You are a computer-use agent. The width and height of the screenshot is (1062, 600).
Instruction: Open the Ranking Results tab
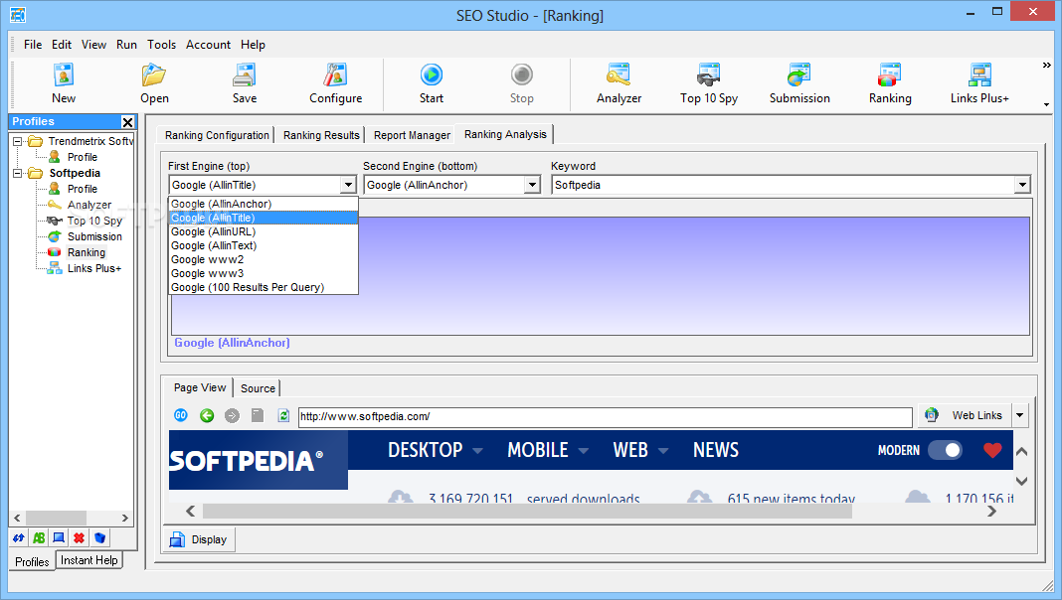pyautogui.click(x=321, y=135)
